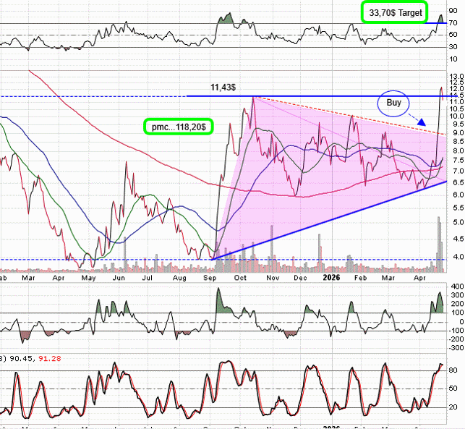465x429 pixels.
Task: Click the 'May' month label
Action: tap(89, 277)
